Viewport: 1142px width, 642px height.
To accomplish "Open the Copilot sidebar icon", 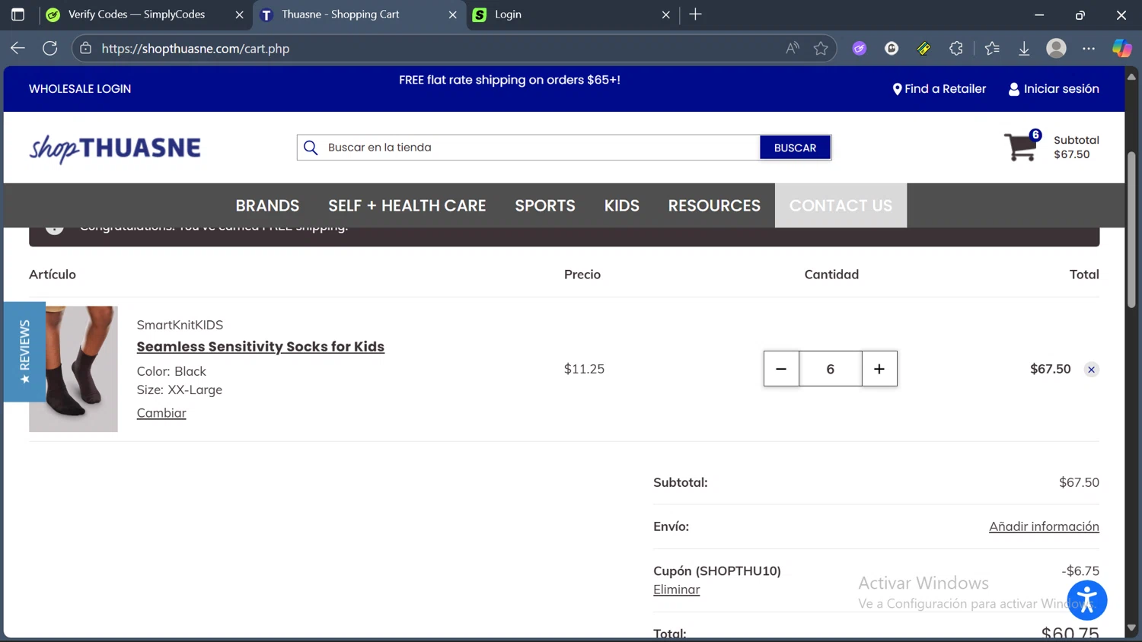I will (1121, 48).
